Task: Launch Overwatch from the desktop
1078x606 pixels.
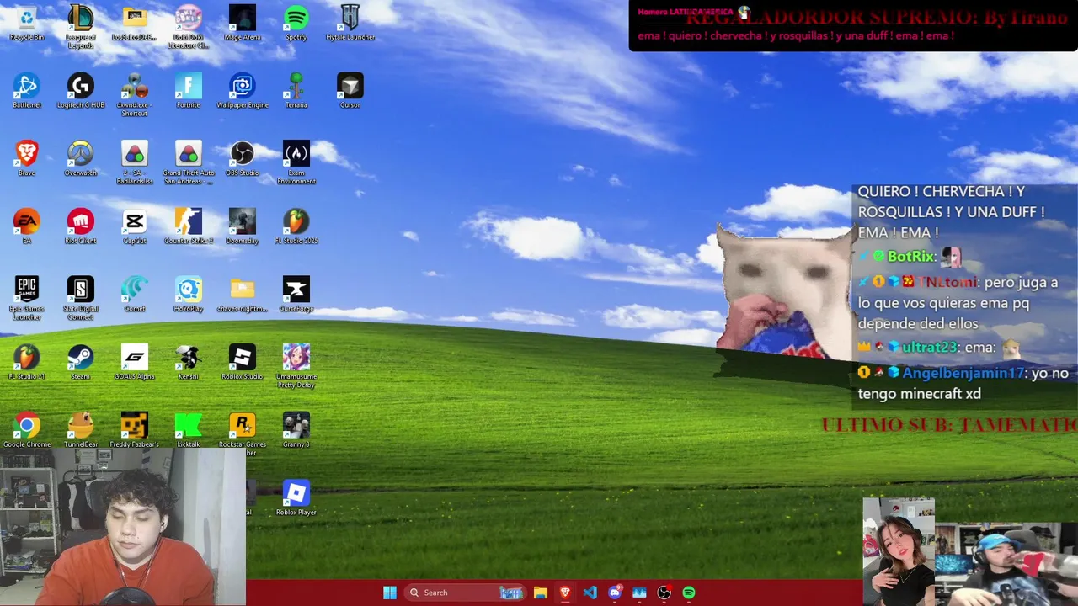Action: (x=81, y=158)
